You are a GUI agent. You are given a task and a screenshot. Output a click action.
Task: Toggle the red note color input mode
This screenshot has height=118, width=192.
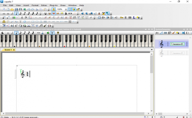click(54, 13)
